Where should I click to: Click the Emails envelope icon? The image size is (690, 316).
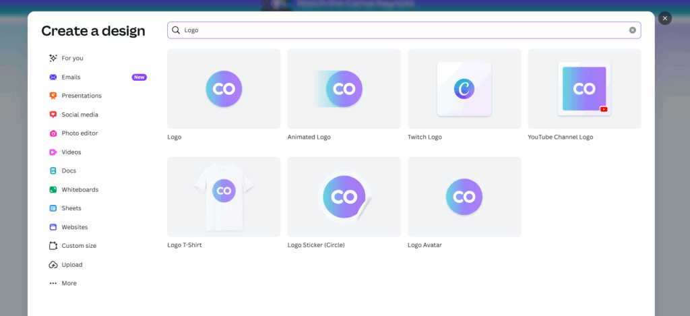pos(53,77)
